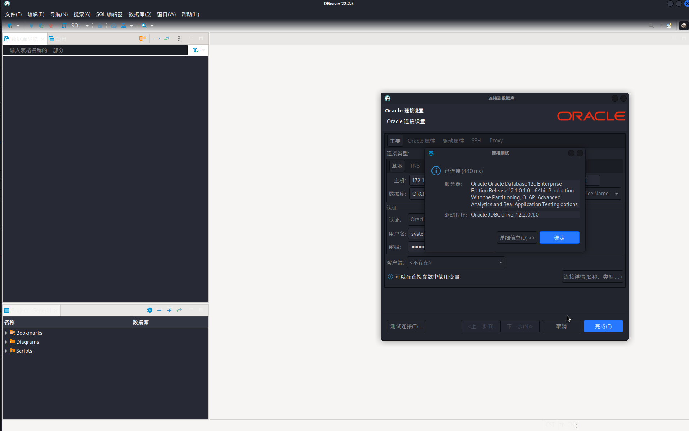The height and width of the screenshot is (431, 689).
Task: Open the 客户端 dropdown showing <不存在>
Action: click(456, 262)
